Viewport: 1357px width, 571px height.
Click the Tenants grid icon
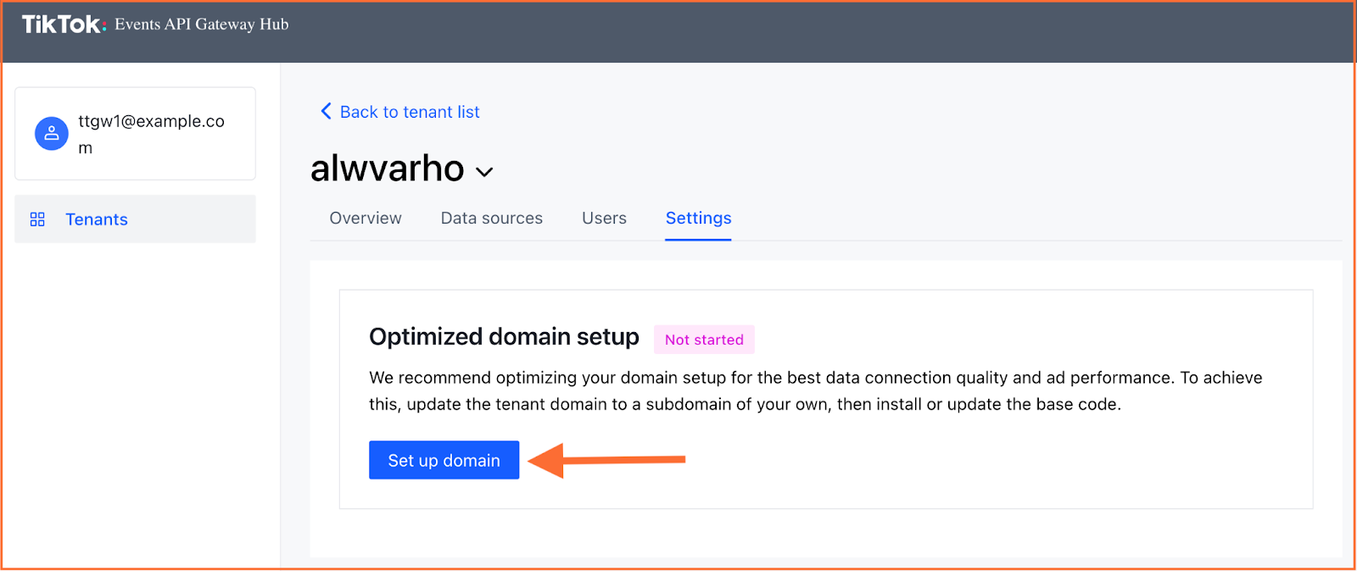click(x=37, y=219)
